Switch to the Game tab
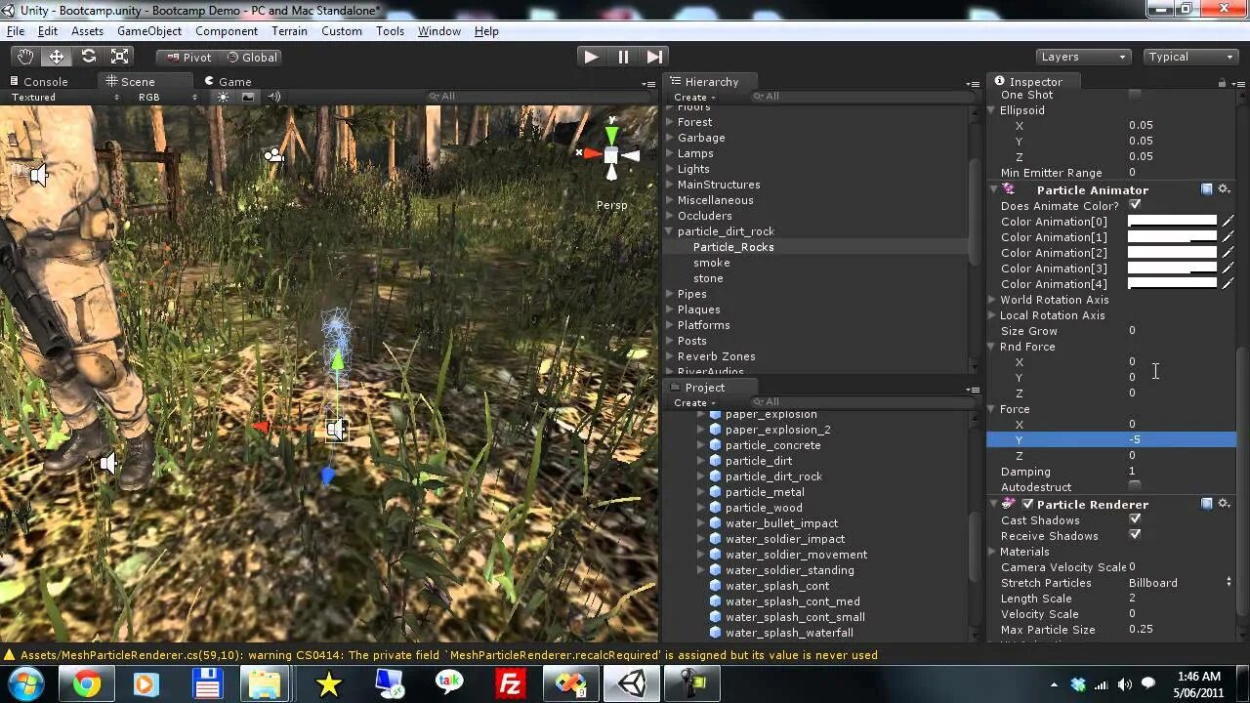 click(228, 82)
